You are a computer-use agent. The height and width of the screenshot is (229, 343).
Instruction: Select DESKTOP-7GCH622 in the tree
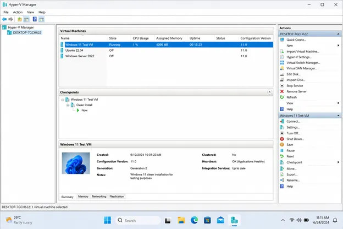click(x=27, y=32)
